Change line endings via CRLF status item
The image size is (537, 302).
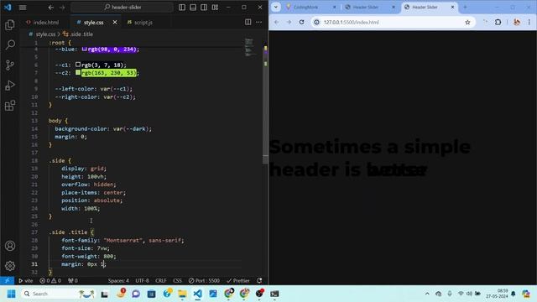click(x=161, y=281)
